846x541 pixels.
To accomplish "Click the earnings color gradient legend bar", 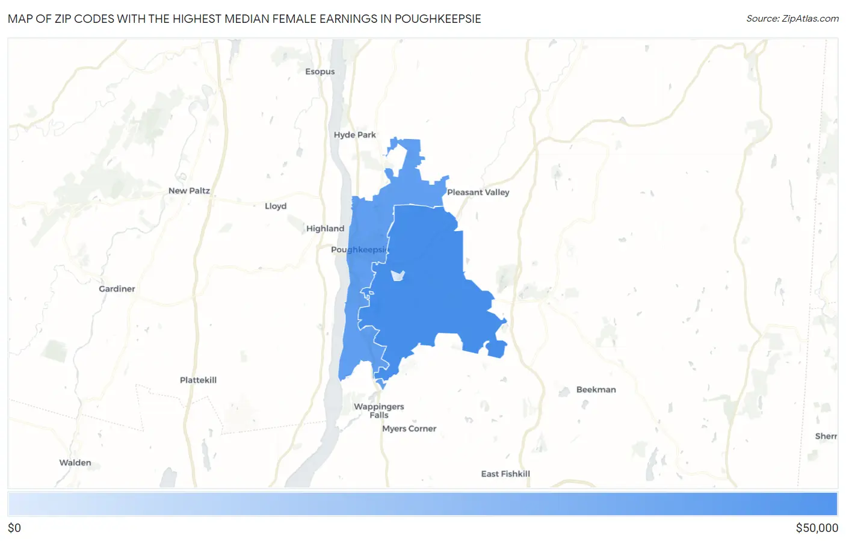I will pyautogui.click(x=422, y=504).
